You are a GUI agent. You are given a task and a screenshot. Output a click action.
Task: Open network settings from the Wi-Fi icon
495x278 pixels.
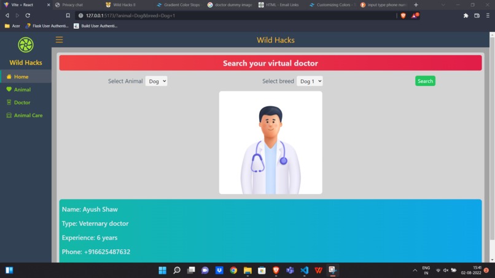click(438, 271)
